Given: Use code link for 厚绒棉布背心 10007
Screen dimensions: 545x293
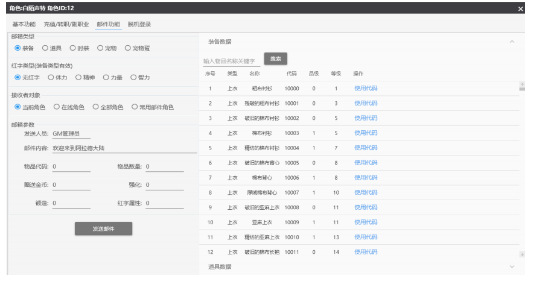Looking at the screenshot, I should pos(366,192).
